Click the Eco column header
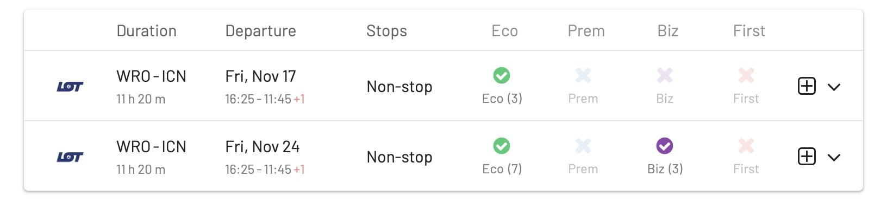Viewport: 887px width, 208px height. pyautogui.click(x=505, y=31)
